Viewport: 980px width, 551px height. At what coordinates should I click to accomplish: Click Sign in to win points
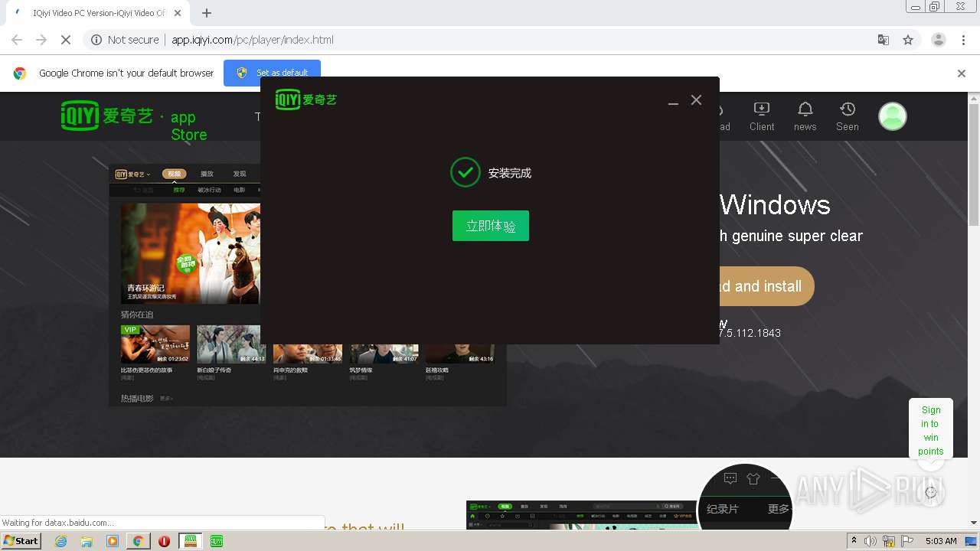pos(931,430)
